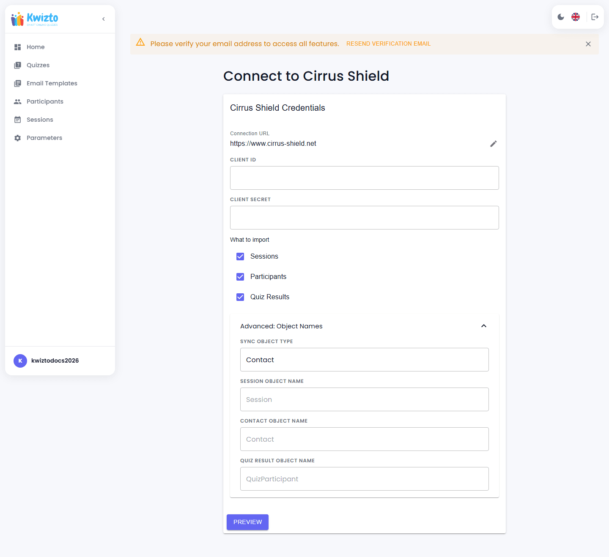Collapse the sidebar with the chevron

pyautogui.click(x=104, y=19)
